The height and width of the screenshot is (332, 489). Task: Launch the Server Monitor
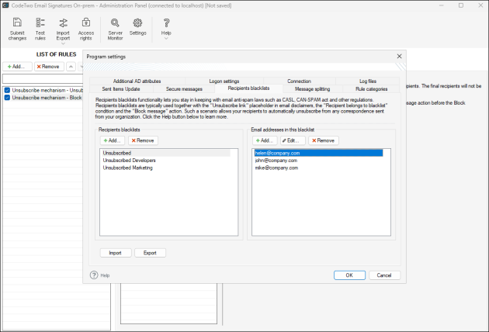coord(115,29)
